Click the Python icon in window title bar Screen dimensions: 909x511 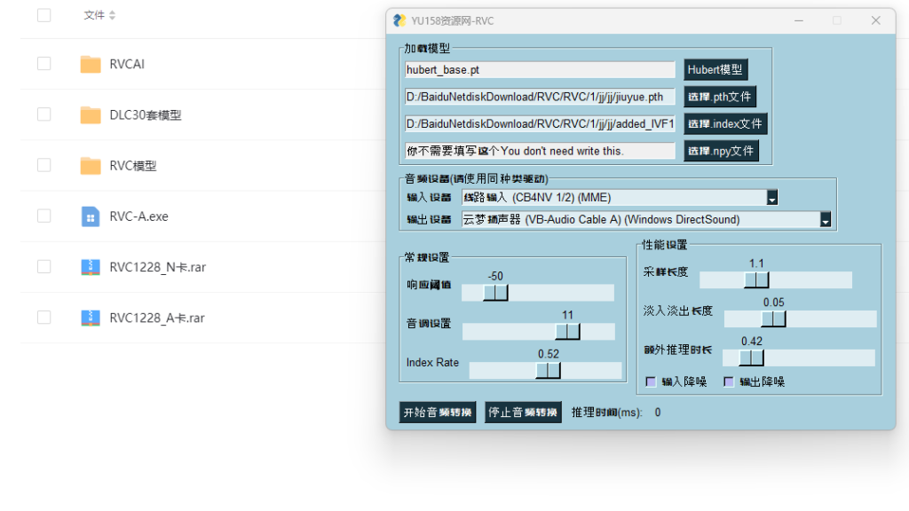coord(399,20)
